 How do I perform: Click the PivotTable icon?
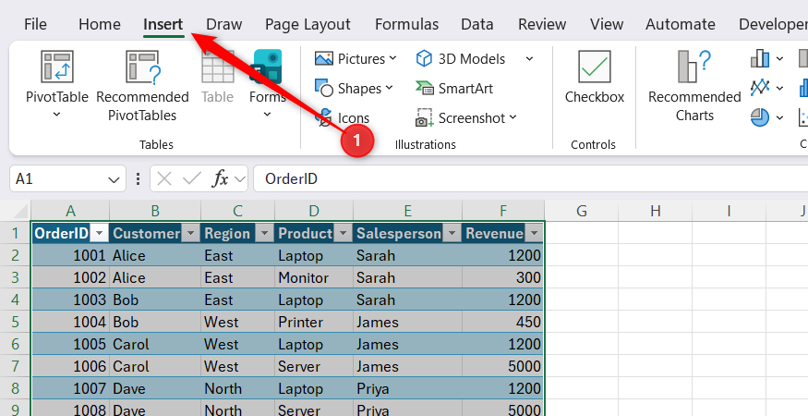[x=56, y=67]
